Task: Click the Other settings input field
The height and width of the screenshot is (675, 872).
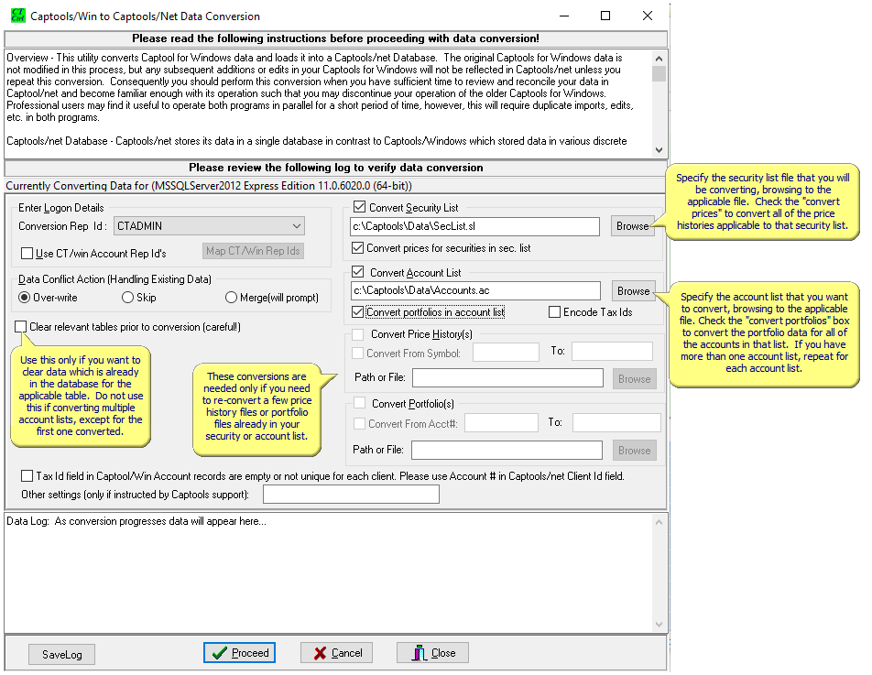Action: coord(351,495)
